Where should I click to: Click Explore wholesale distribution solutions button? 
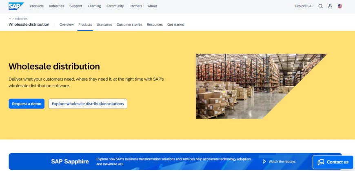[x=88, y=104]
